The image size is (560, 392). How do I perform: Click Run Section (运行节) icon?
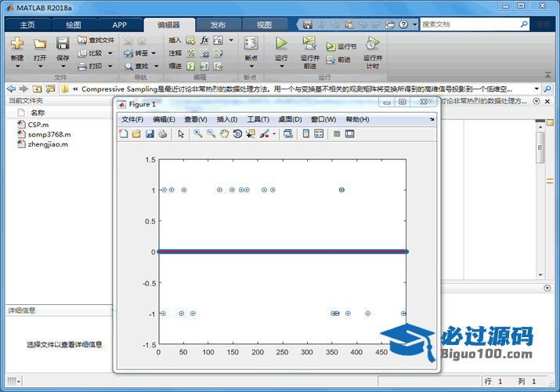[331, 46]
